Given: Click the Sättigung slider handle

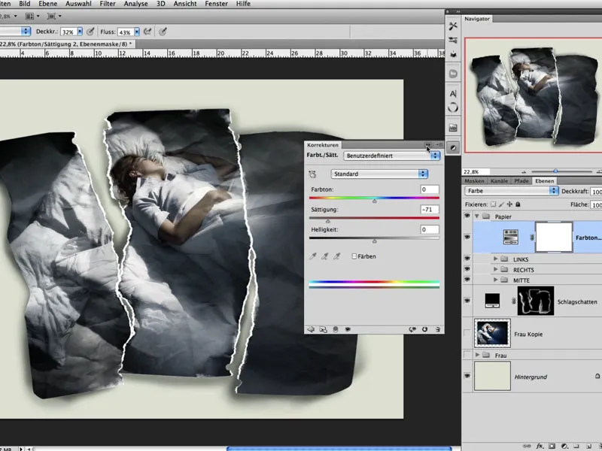Looking at the screenshot, I should [328, 221].
